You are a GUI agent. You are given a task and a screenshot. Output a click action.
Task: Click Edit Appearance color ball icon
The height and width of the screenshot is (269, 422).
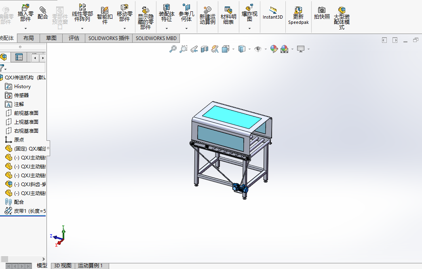point(274,49)
